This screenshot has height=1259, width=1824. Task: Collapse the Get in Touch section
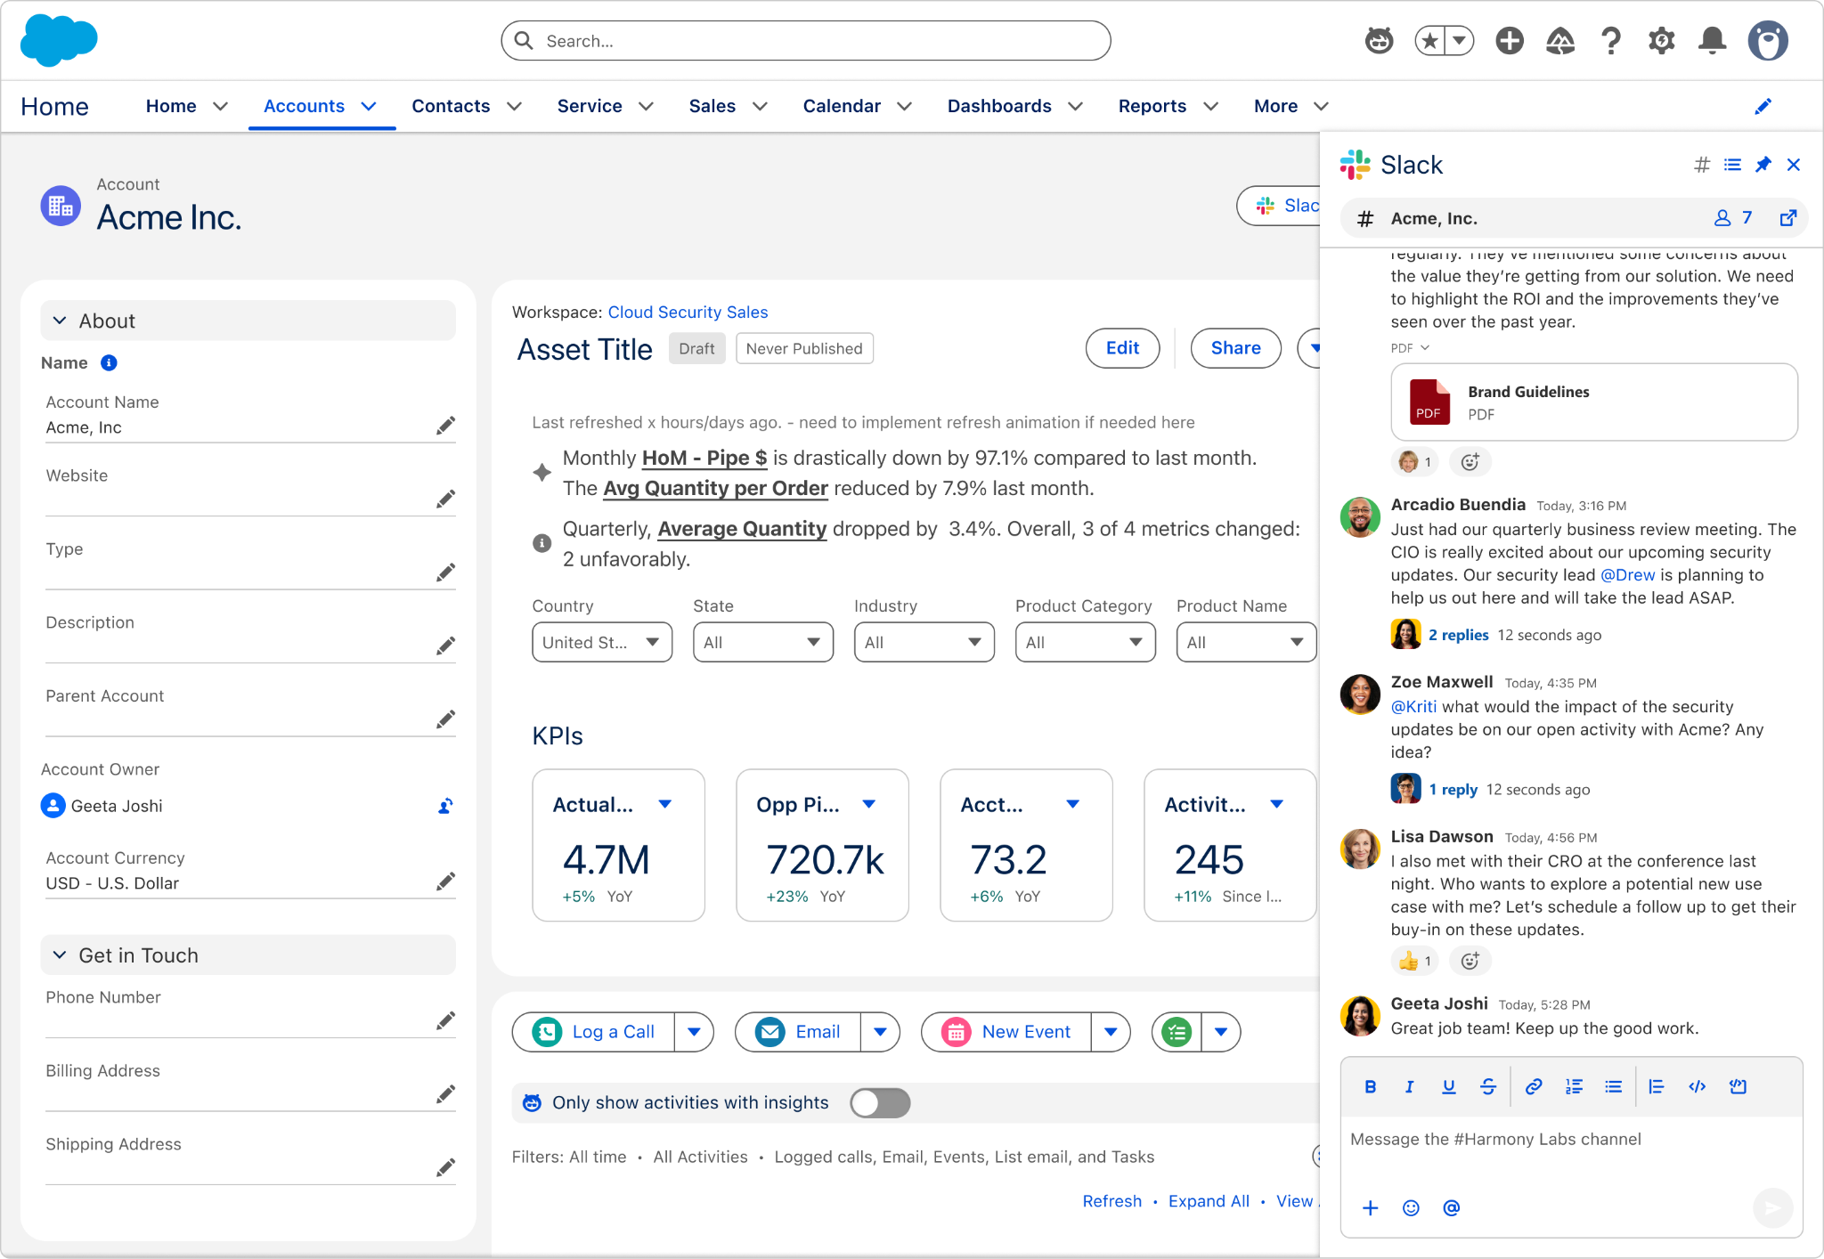[x=248, y=955]
